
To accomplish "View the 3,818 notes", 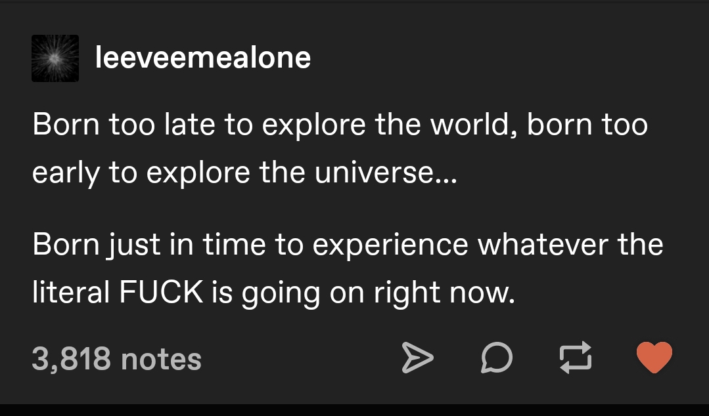I will (x=116, y=359).
